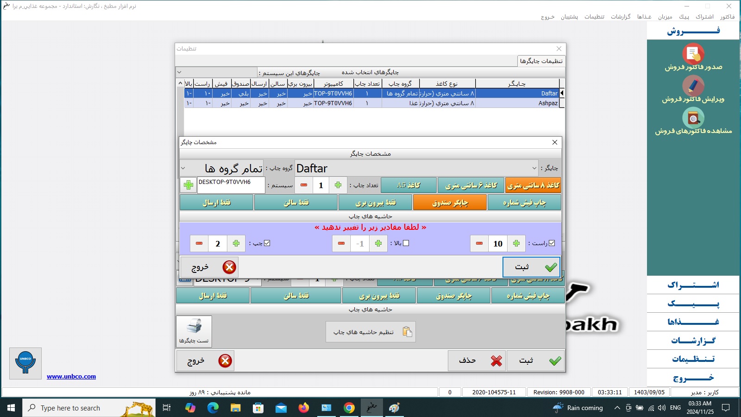741x417 pixels.
Task: Click ثبت button in settings window bottom
Action: (535, 360)
